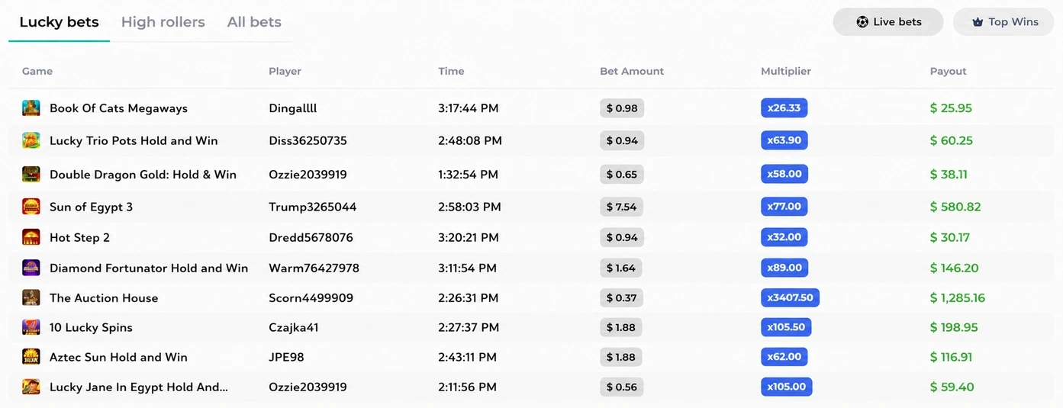Click the Double Dragon Gold game icon

(x=31, y=174)
